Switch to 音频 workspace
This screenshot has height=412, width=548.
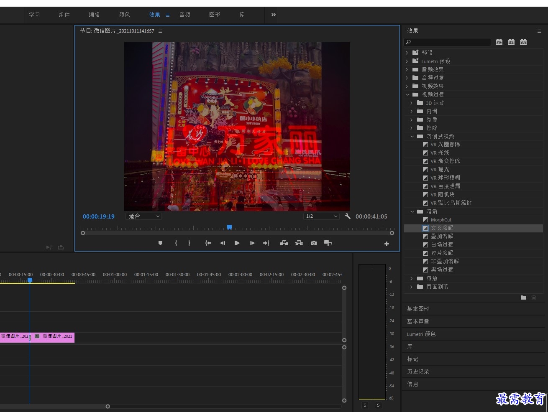coord(184,15)
